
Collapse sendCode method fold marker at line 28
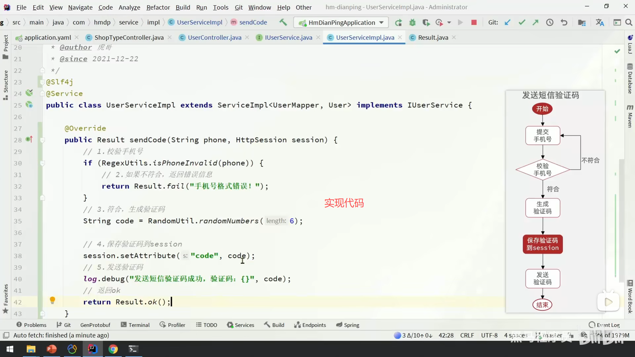point(42,140)
